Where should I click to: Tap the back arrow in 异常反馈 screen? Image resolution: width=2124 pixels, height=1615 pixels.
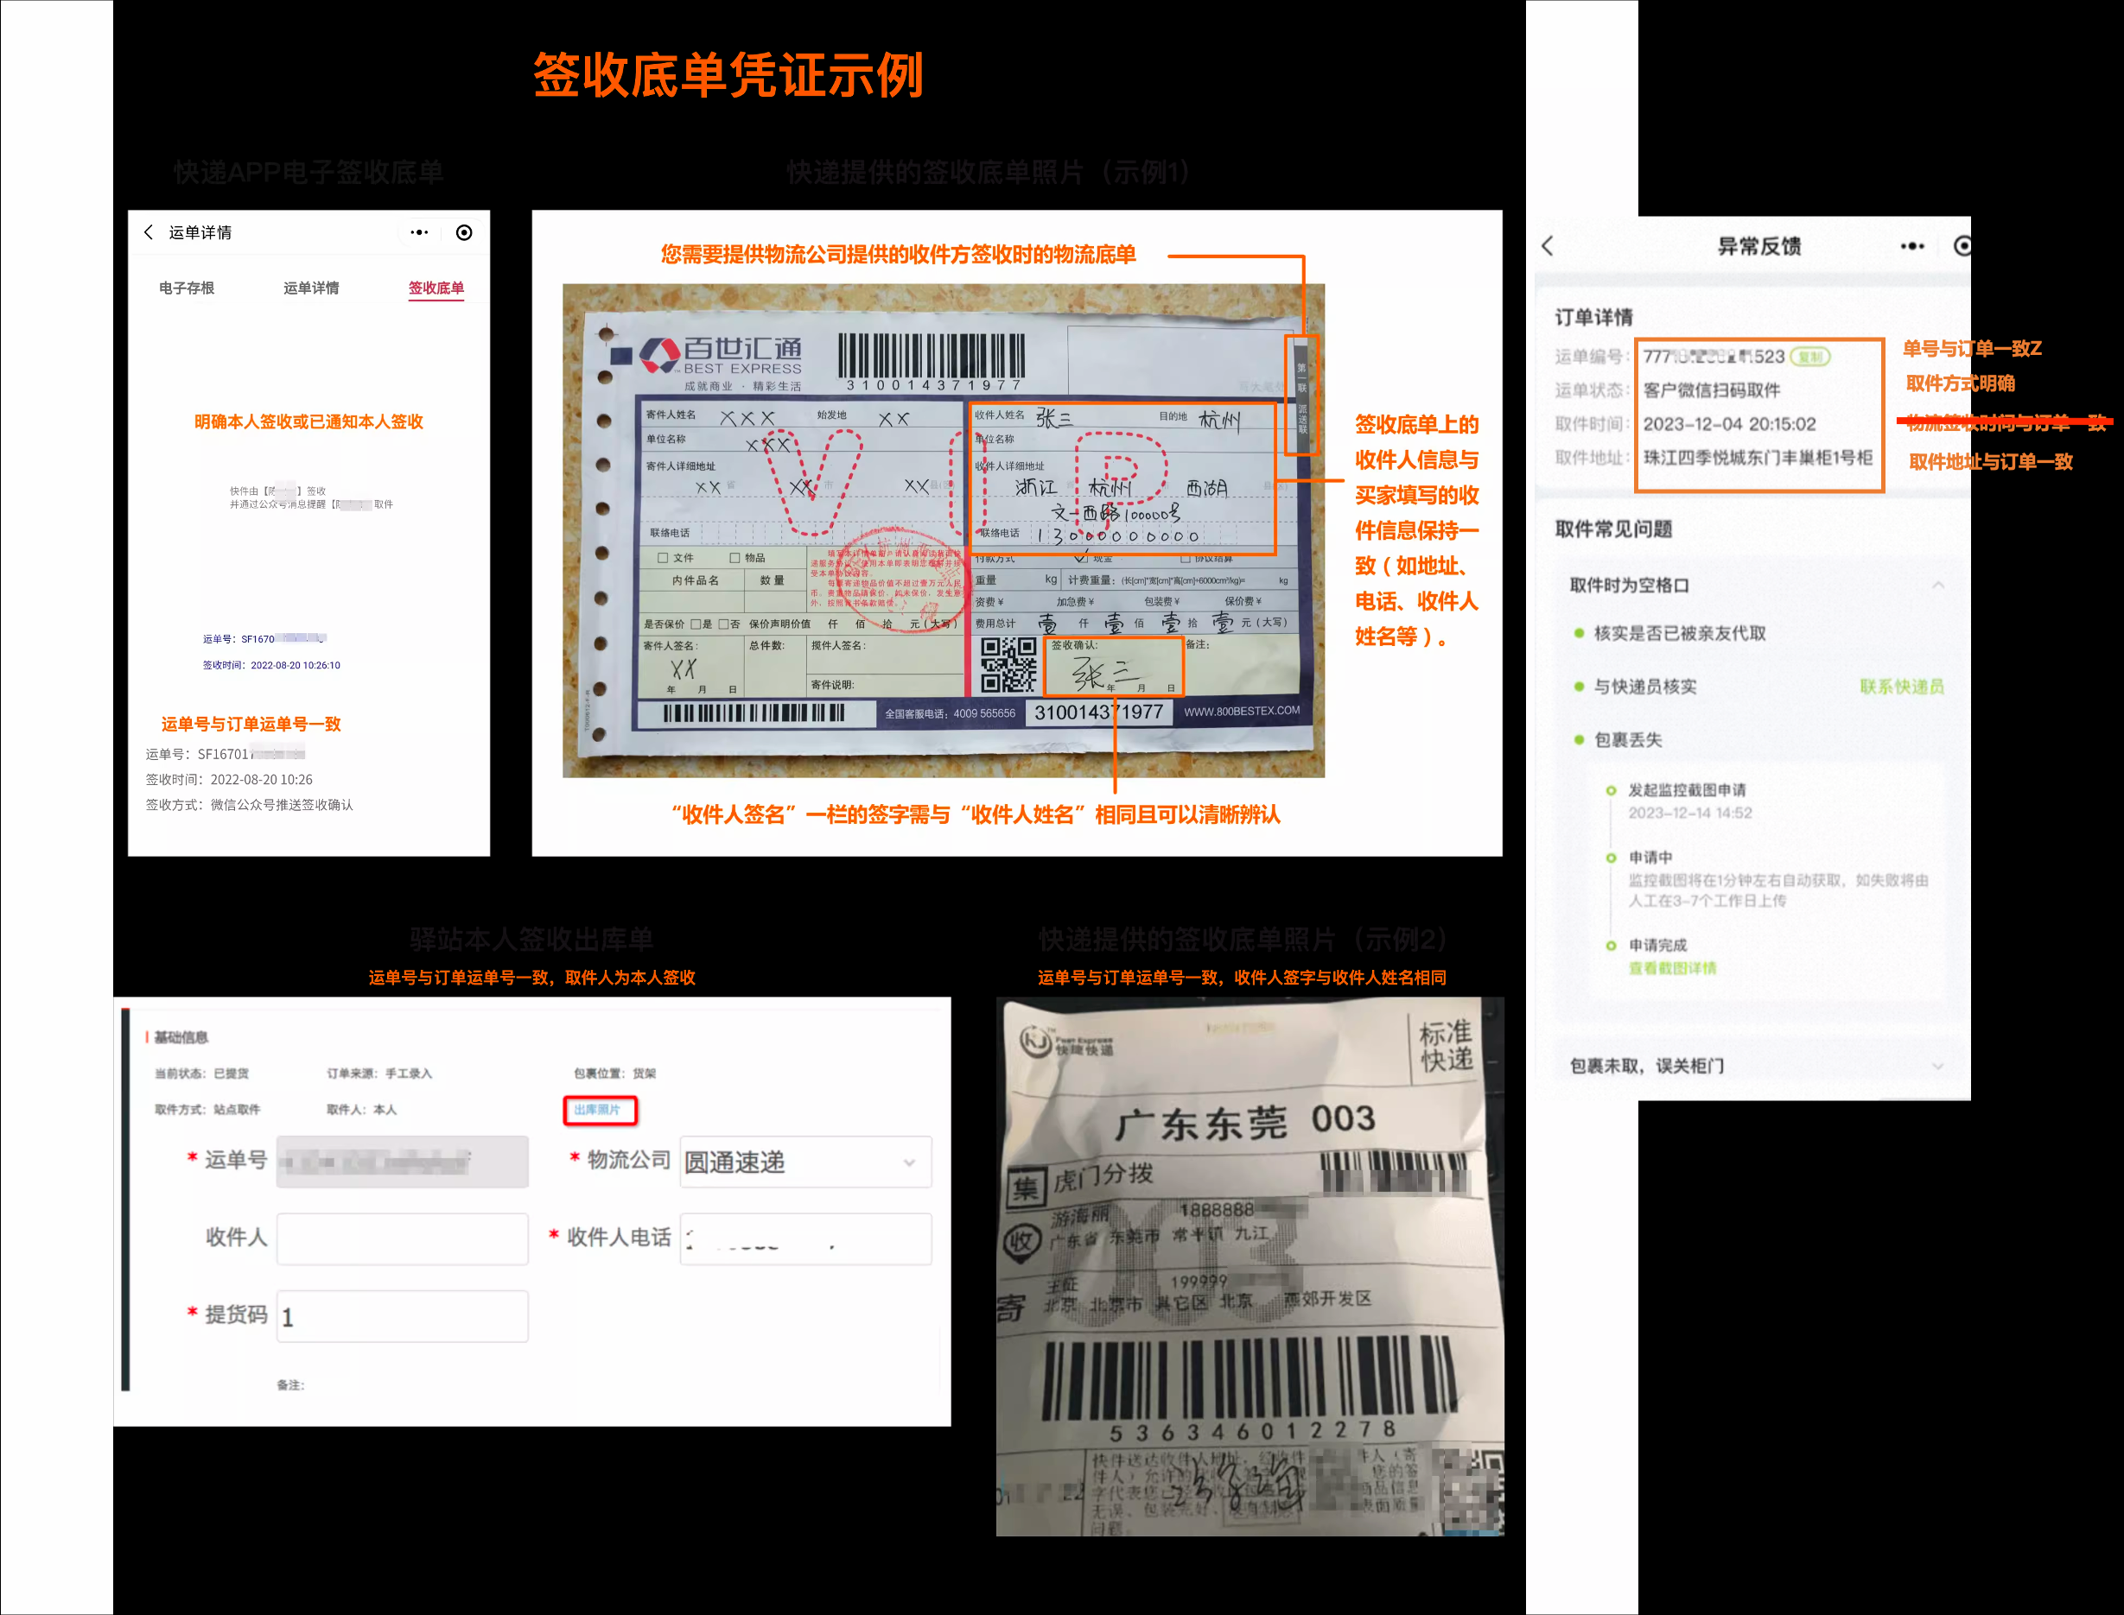point(1548,246)
